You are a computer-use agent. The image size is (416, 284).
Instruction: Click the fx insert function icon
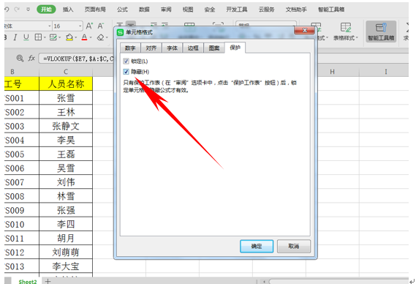(x=31, y=58)
